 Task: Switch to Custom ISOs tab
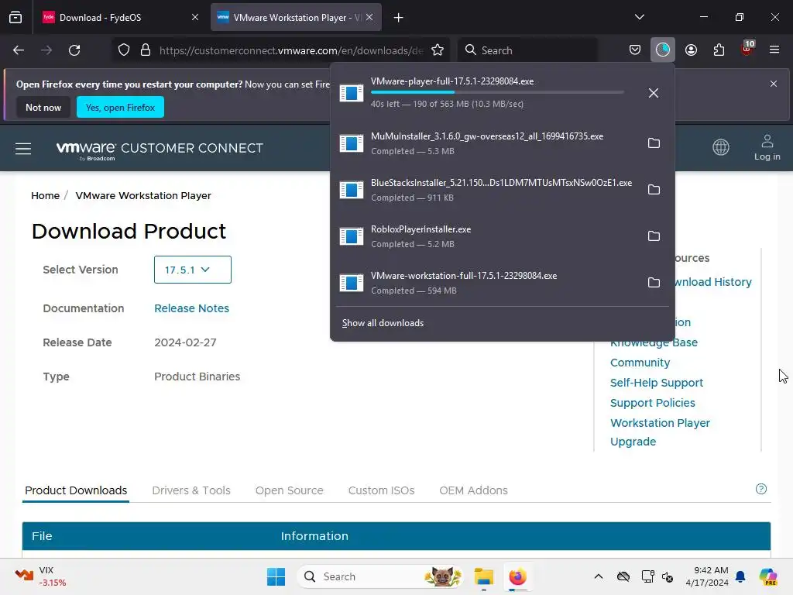(x=381, y=490)
